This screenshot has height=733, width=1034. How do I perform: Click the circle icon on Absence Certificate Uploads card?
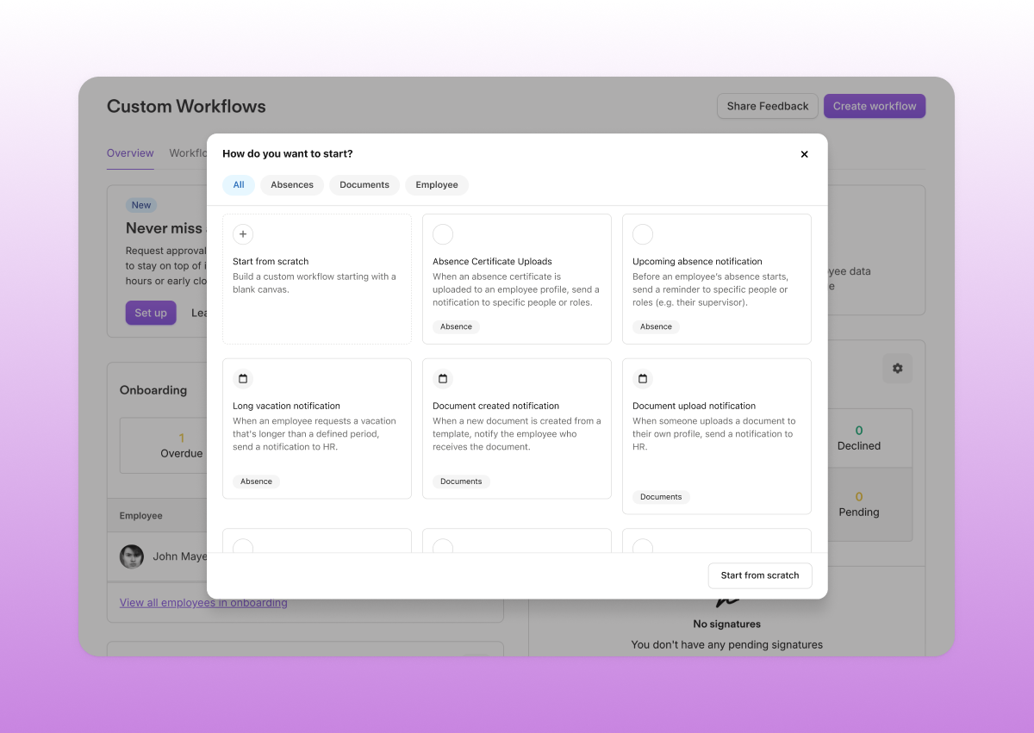coord(442,234)
